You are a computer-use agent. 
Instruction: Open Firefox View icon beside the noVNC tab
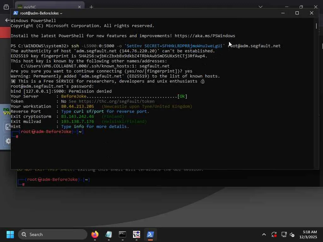pyautogui.click(x=6, y=7)
